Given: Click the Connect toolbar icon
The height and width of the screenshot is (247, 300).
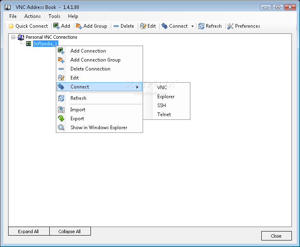Looking at the screenshot, I should pyautogui.click(x=164, y=26).
